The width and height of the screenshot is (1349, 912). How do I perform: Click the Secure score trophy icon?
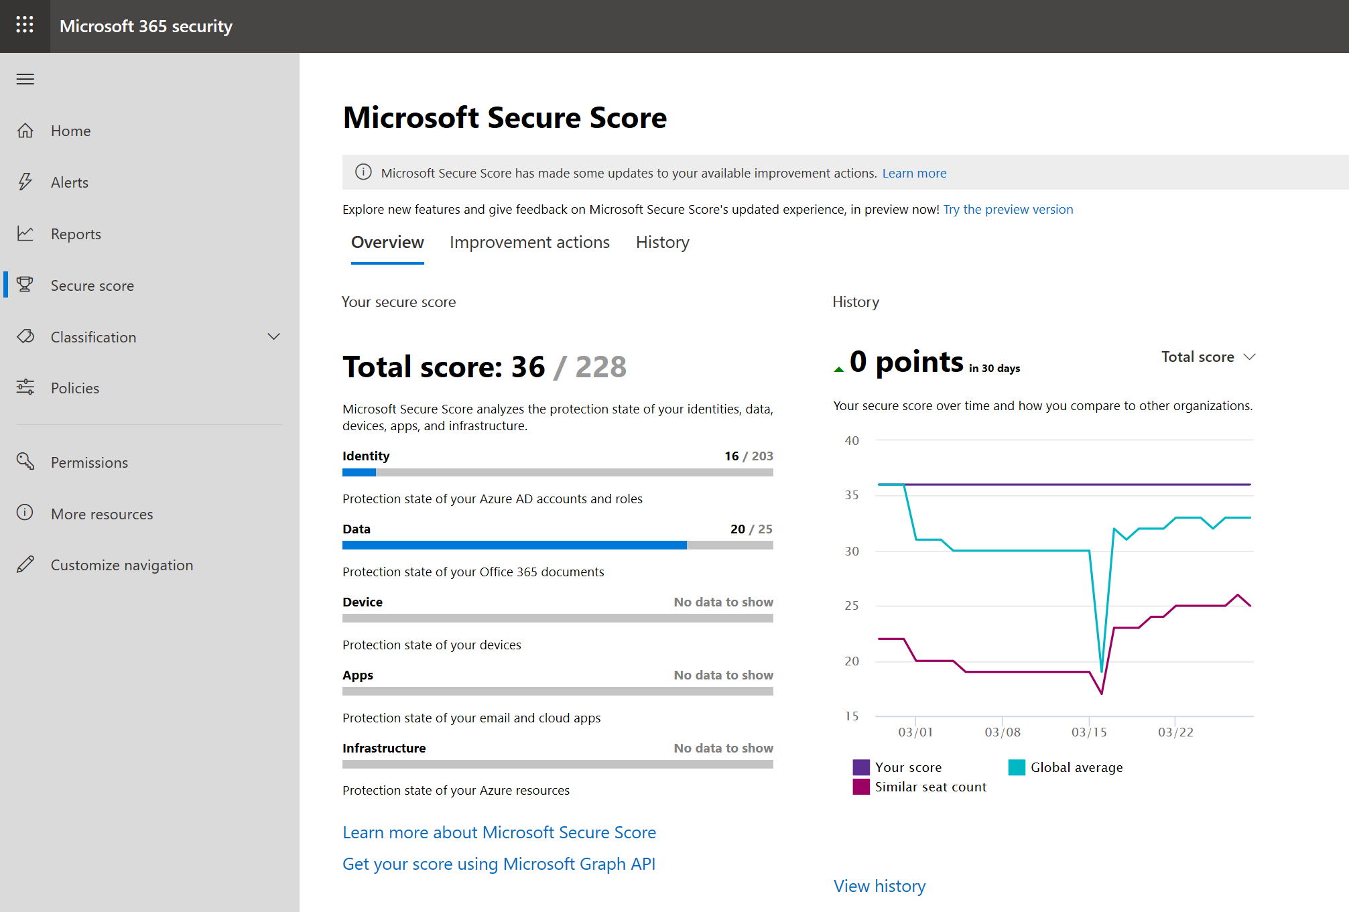25,285
